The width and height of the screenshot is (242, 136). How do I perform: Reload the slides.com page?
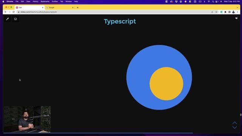click(14, 12)
